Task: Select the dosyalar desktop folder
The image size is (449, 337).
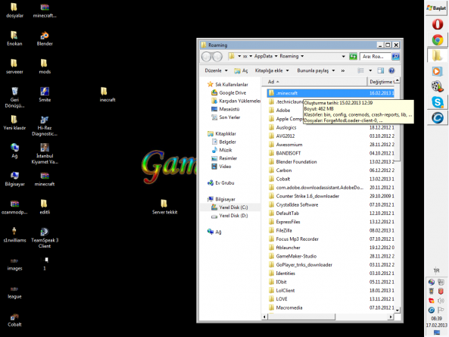Action: [14, 11]
